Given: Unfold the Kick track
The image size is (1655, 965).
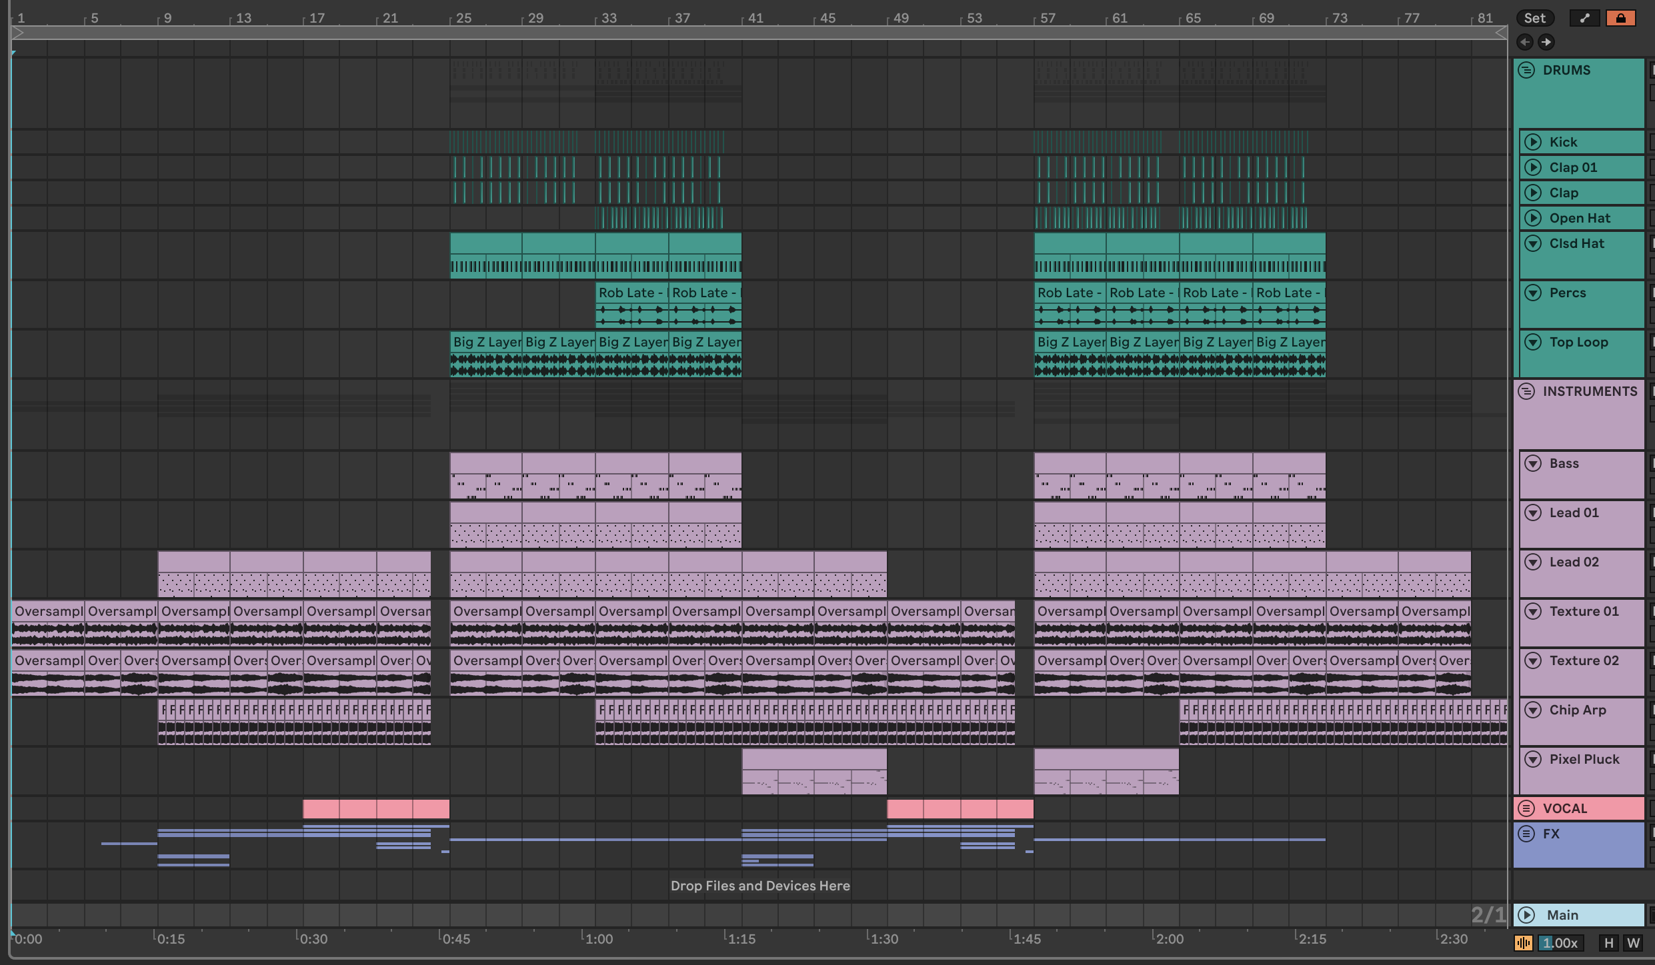Looking at the screenshot, I should coord(1533,142).
